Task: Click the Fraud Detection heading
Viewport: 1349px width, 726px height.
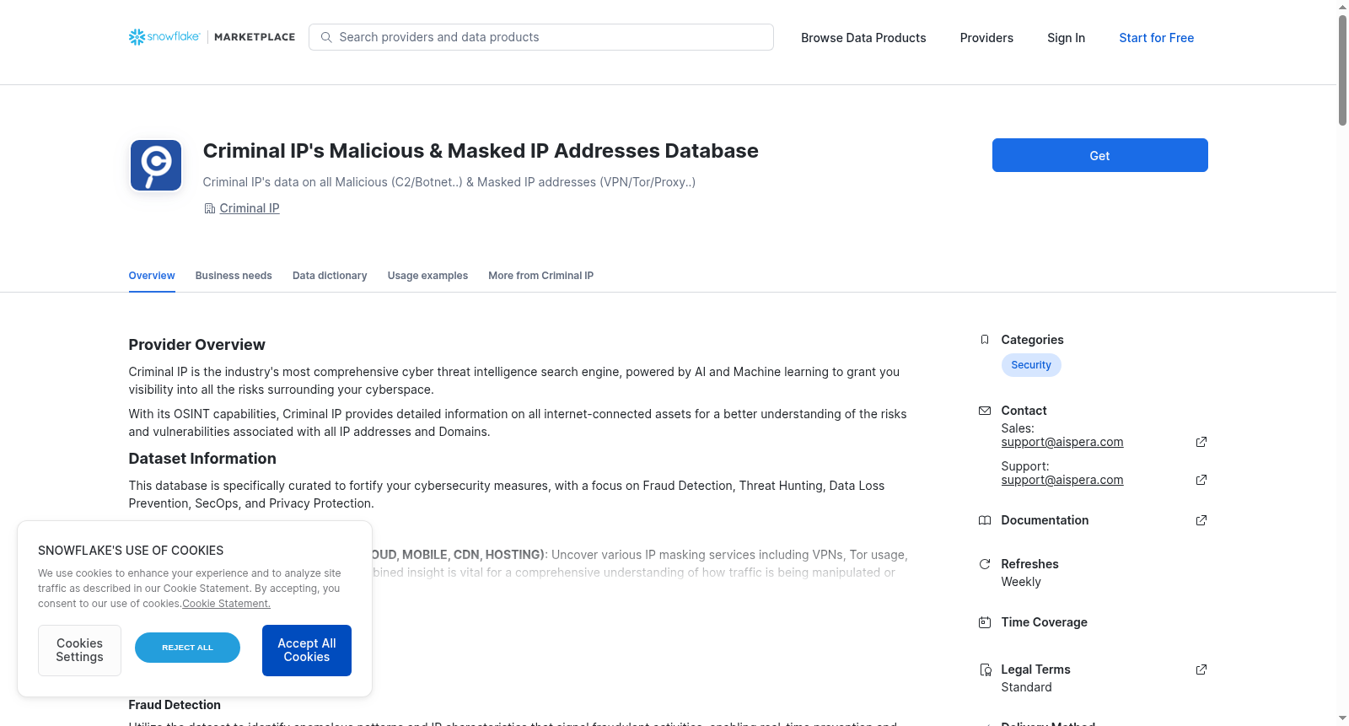Action: tap(175, 705)
